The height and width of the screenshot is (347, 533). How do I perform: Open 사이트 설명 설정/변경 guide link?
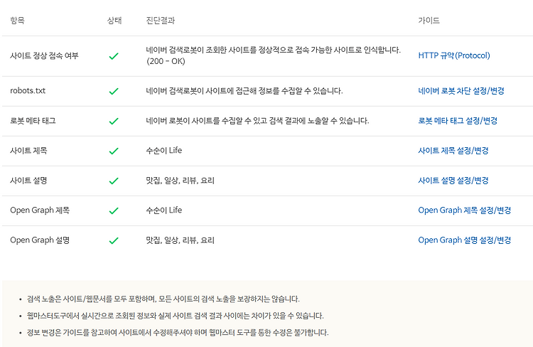(453, 181)
